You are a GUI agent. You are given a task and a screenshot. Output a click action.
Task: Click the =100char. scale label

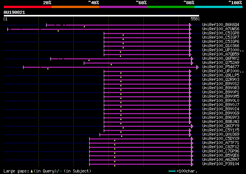coord(187,171)
